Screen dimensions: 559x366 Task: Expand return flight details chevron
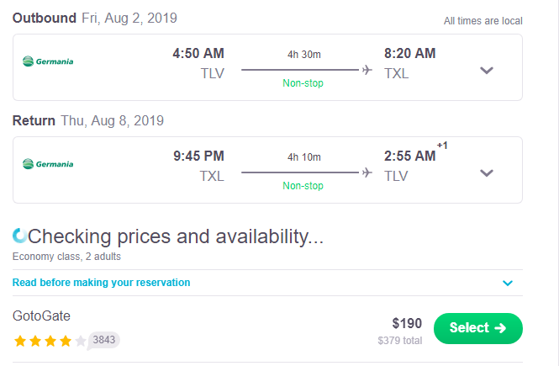click(487, 173)
